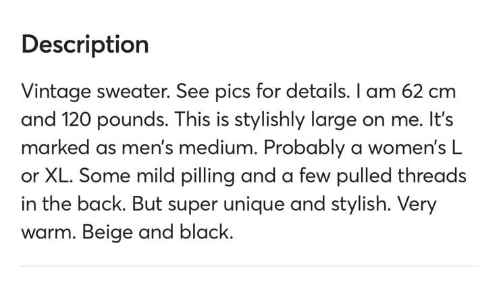Viewport: 499px width, 283px height.
Task: Click the words "Vintage sweater"
Action: coord(95,92)
